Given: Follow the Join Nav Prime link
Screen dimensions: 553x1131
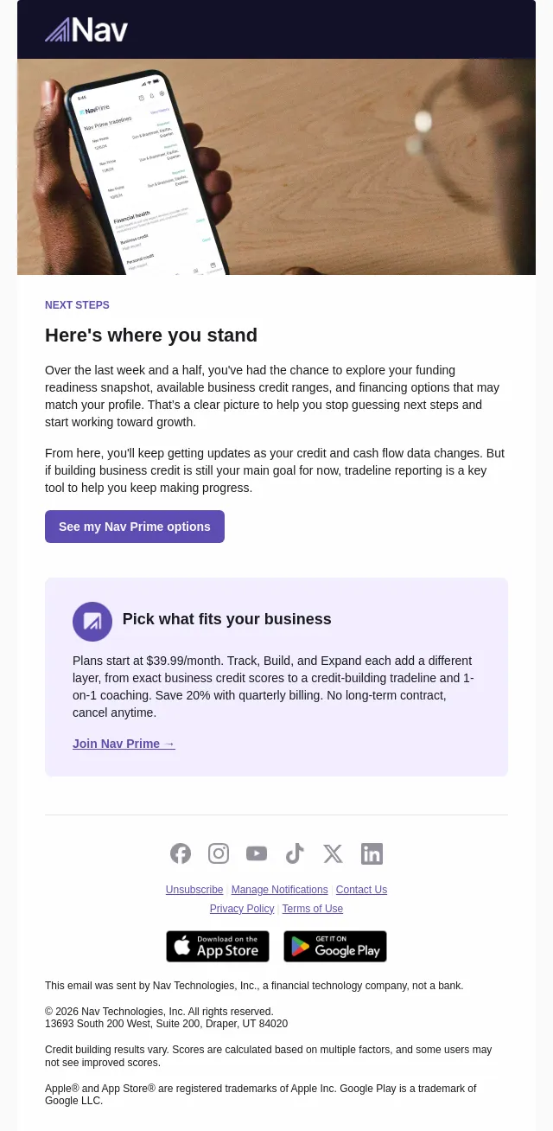Looking at the screenshot, I should 124,744.
